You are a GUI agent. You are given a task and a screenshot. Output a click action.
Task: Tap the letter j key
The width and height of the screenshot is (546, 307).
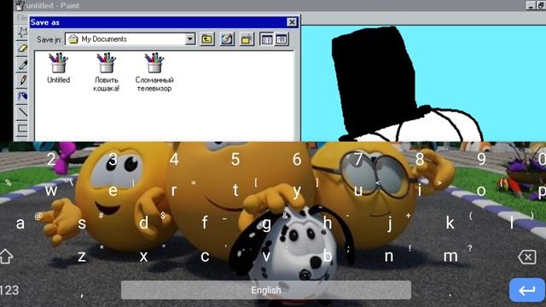(390, 223)
